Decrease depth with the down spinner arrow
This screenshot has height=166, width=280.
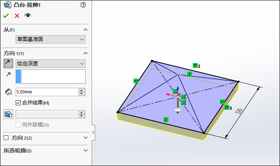[82, 94]
